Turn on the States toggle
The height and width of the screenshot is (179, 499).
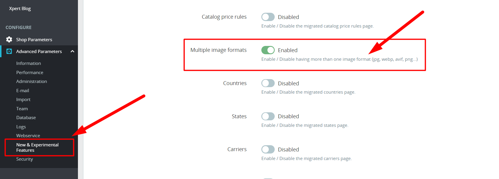[x=268, y=116]
